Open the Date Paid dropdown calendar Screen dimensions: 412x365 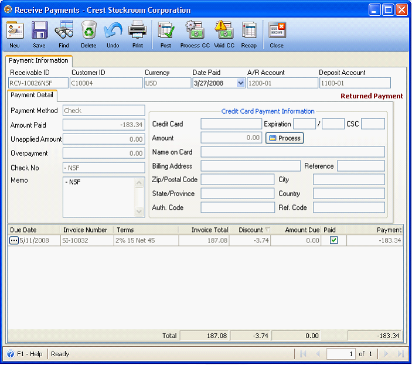tap(240, 83)
